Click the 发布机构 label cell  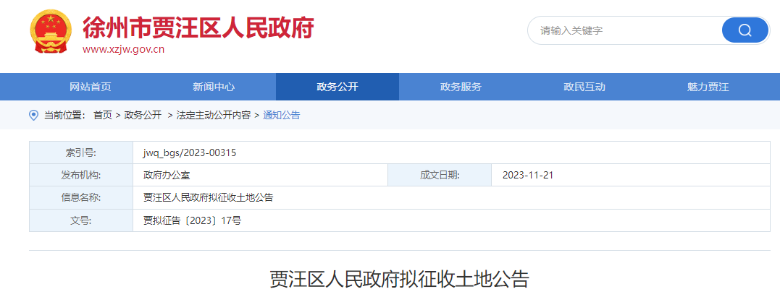tap(81, 175)
